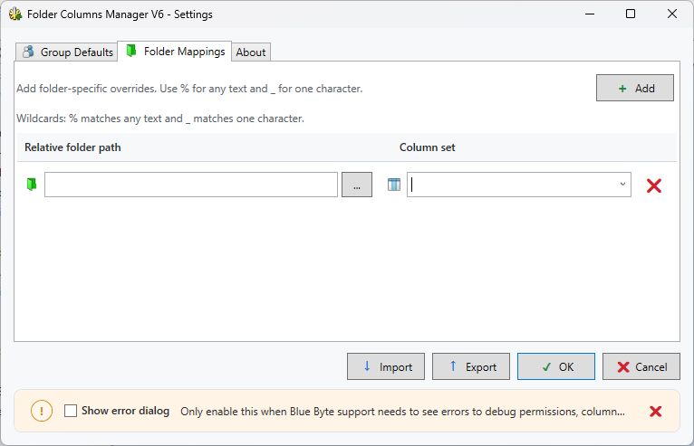
Task: Import mappings from file
Action: coord(386,366)
